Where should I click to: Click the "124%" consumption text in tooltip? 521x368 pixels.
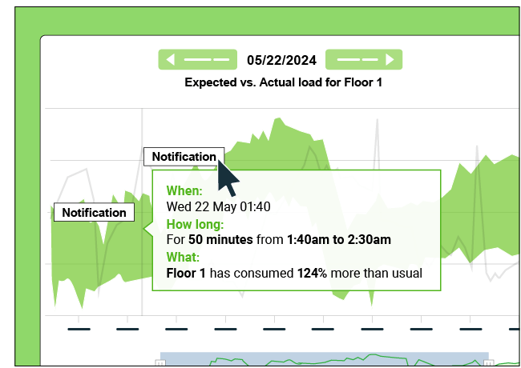pos(312,273)
